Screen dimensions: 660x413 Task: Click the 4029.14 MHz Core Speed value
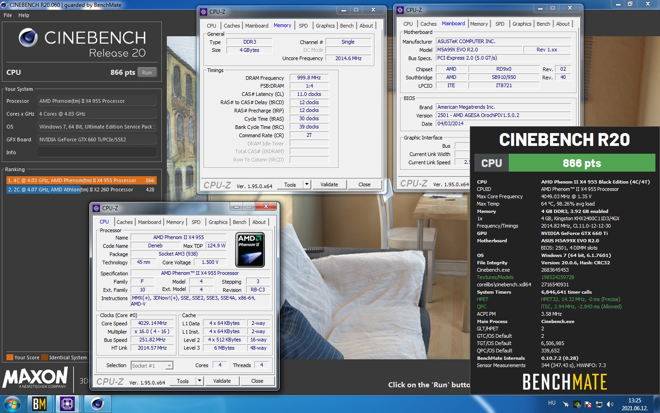tap(152, 323)
